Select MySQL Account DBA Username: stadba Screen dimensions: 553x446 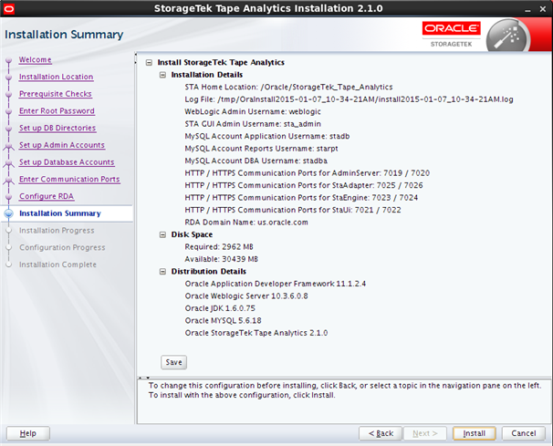tap(256, 161)
